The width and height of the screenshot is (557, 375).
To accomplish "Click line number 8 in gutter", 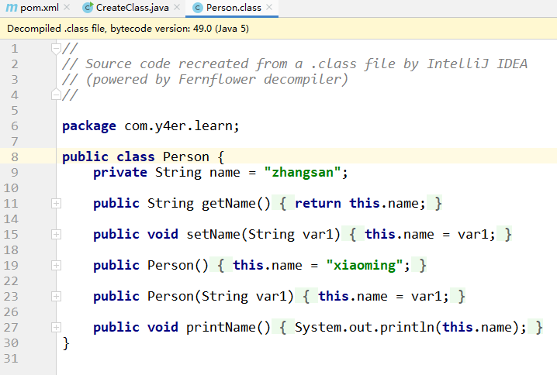I will 15,157.
